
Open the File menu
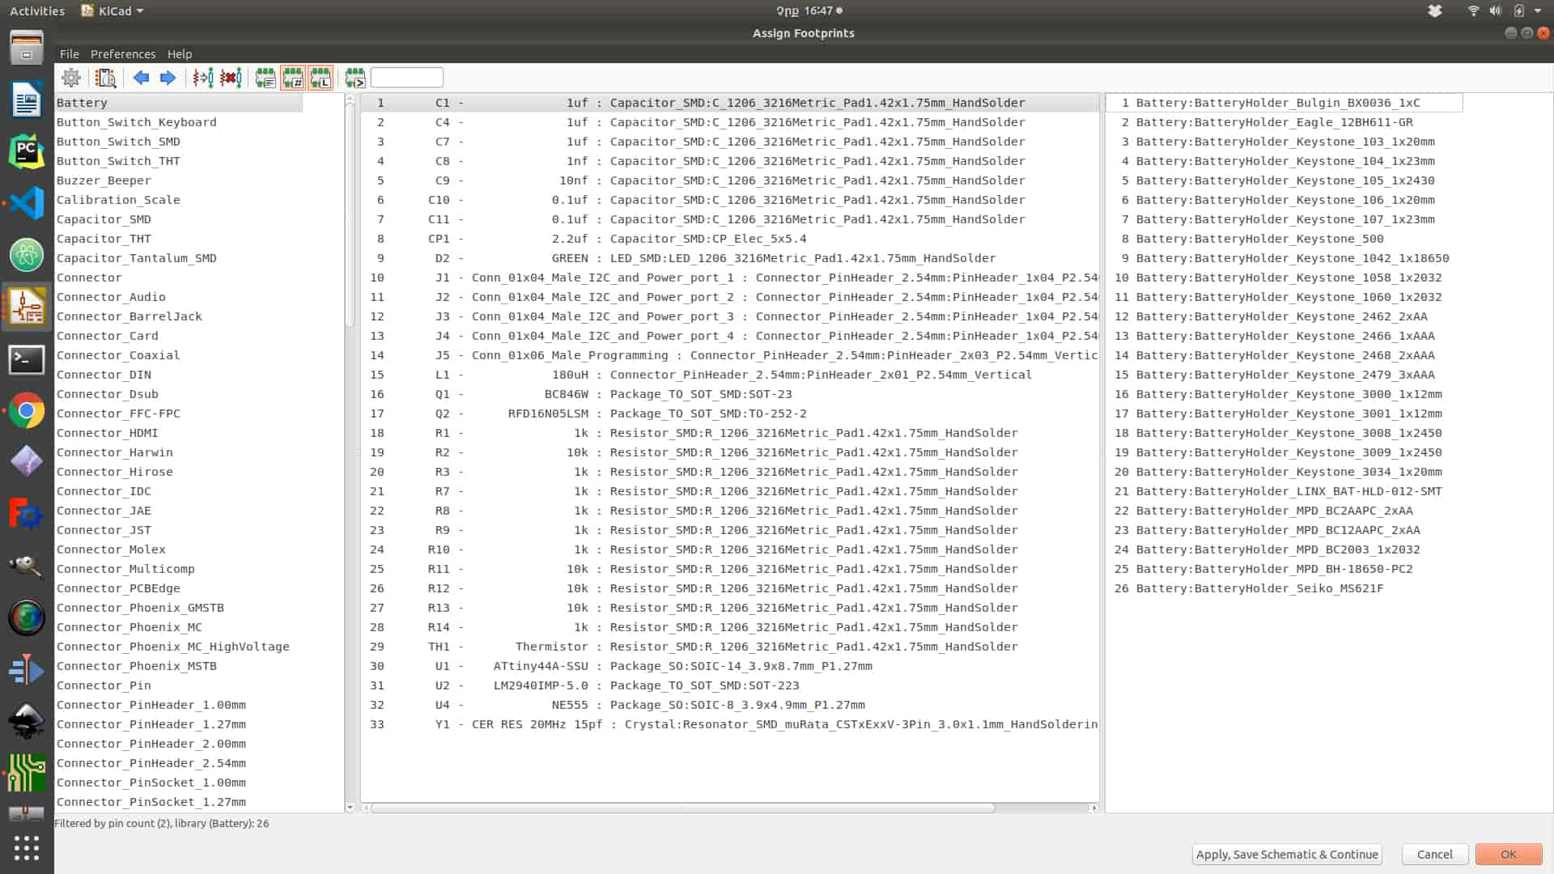click(x=70, y=54)
